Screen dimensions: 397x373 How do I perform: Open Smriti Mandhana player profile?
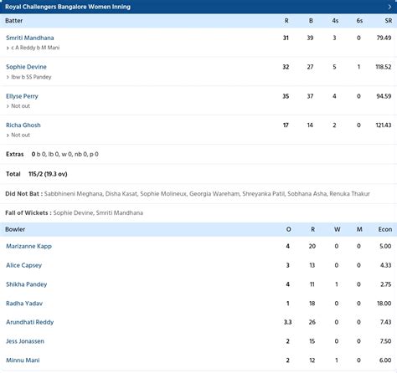coord(30,38)
